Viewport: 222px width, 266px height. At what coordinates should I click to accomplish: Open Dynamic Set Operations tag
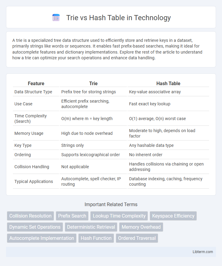point(35,227)
